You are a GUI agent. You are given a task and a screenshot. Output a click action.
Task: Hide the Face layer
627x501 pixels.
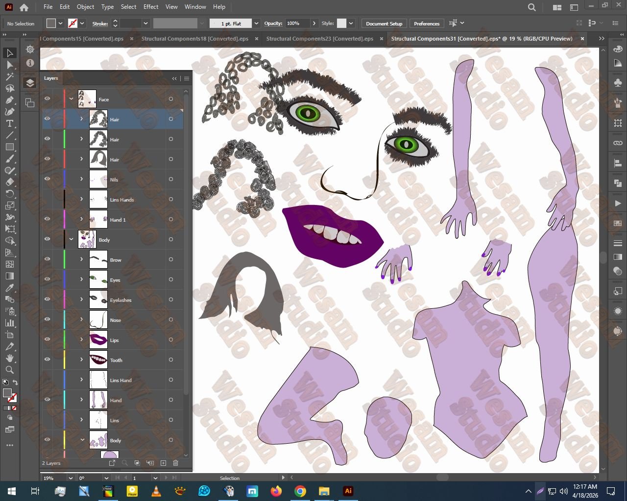(48, 99)
